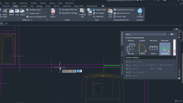Toggle auto-hide on Blocks palette
The width and height of the screenshot is (183, 103).
[179, 35]
